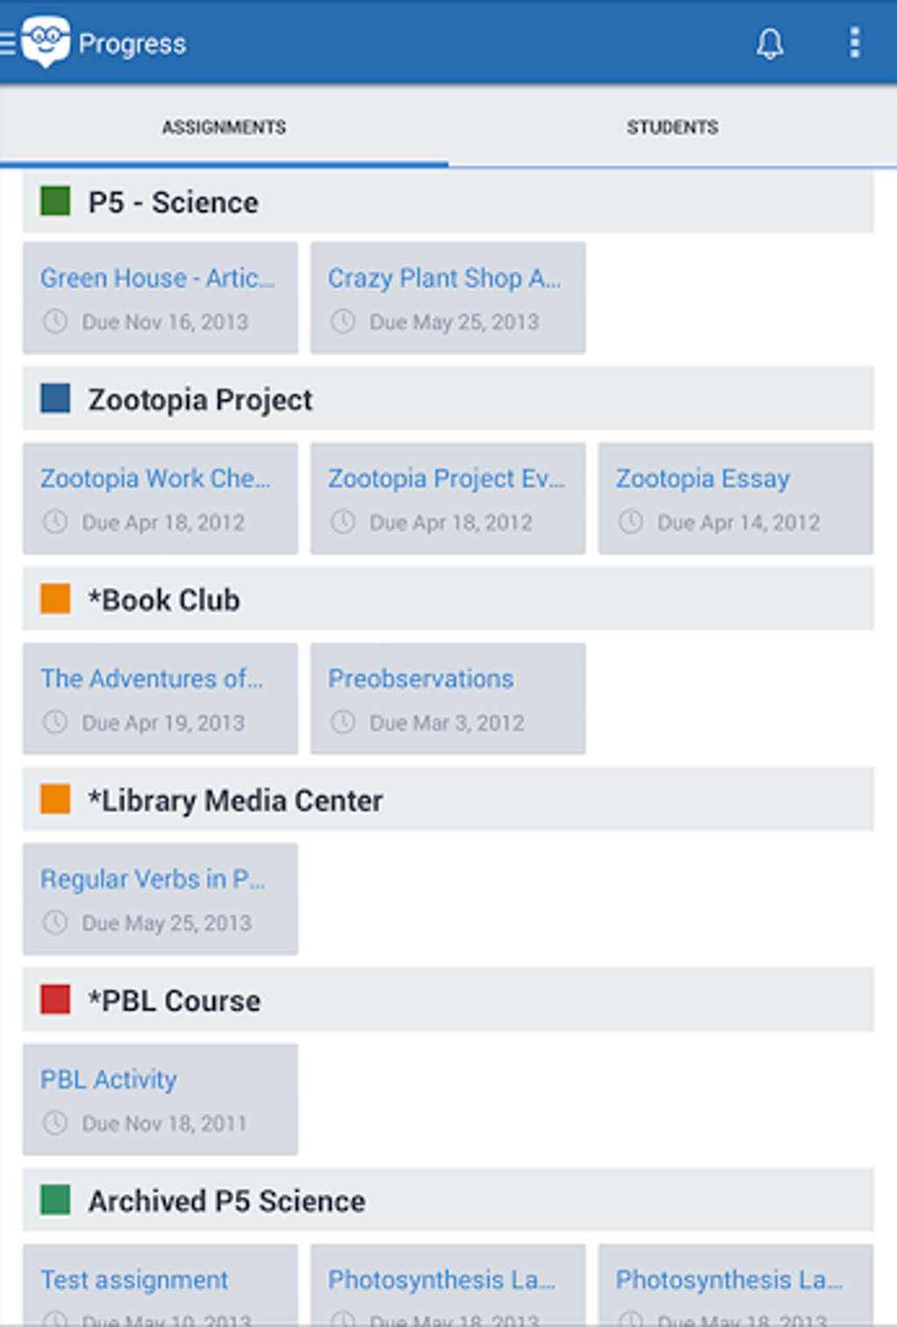Open Zootopia Project Evaluation assignment
The image size is (897, 1327).
[x=448, y=498]
